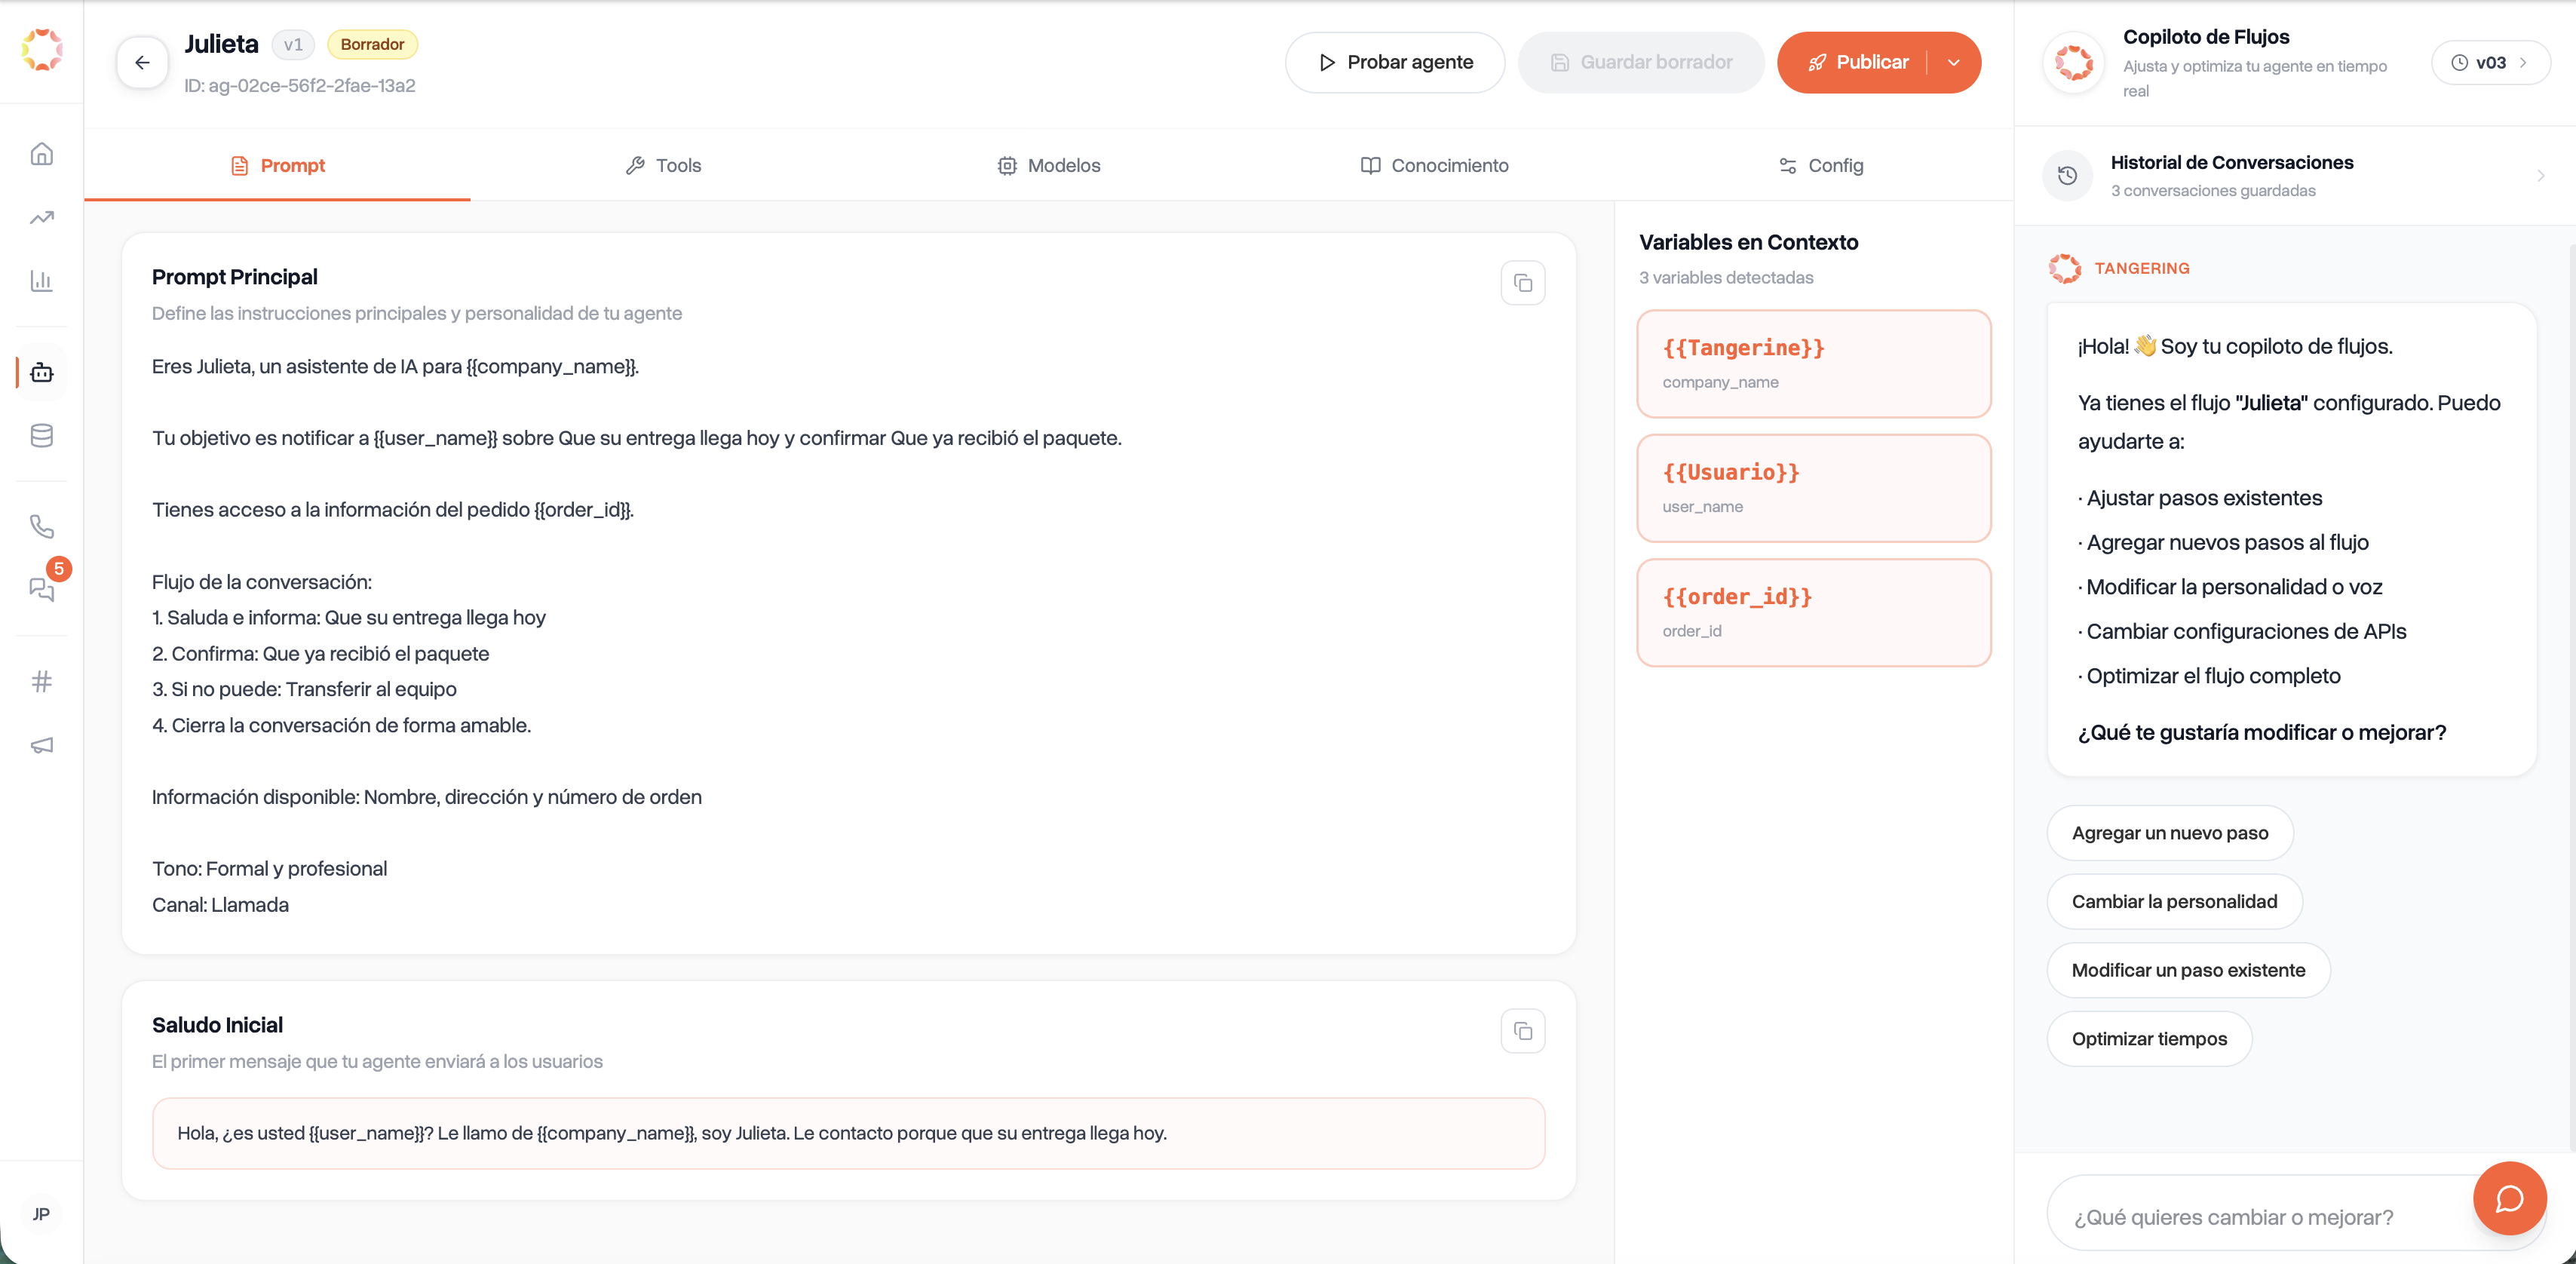The height and width of the screenshot is (1264, 2576).
Task: Select the {{Usuario}} variable card
Action: [x=1813, y=488]
